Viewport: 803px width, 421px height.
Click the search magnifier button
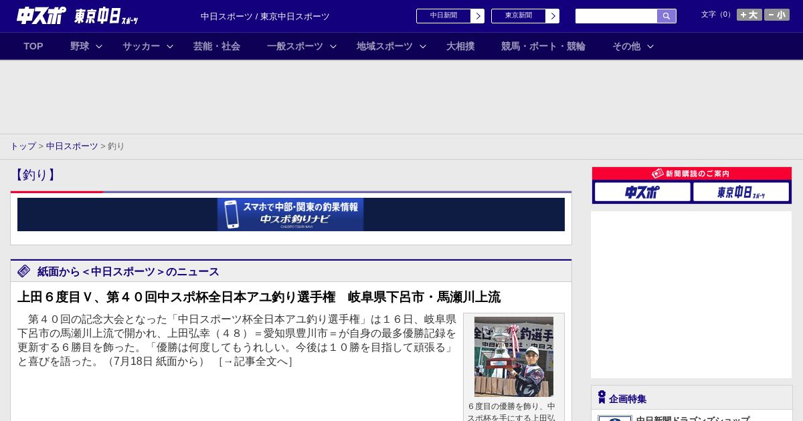click(666, 16)
